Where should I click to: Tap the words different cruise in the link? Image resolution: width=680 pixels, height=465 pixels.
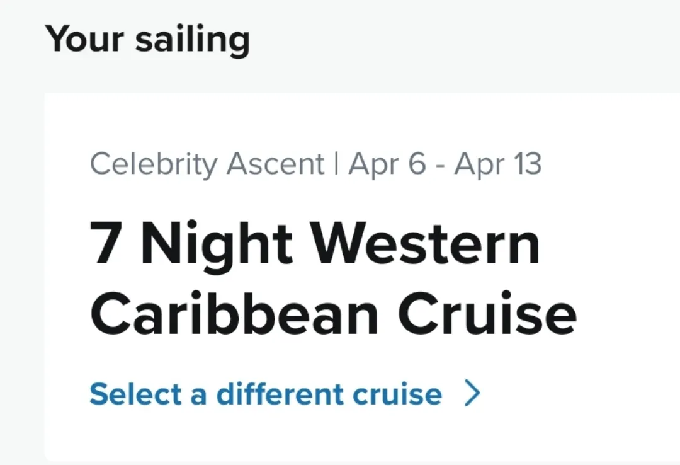point(329,394)
